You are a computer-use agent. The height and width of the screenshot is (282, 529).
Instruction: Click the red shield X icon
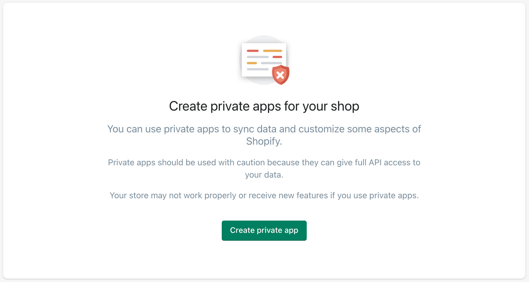[x=280, y=75]
